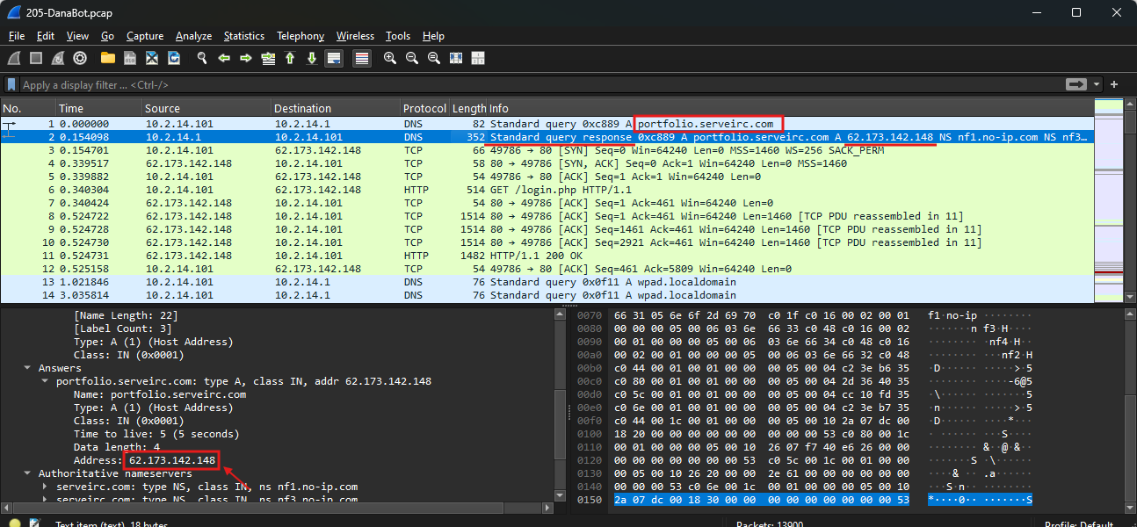Open Go to specified packet
Screen dimensions: 1137x527
(x=268, y=58)
